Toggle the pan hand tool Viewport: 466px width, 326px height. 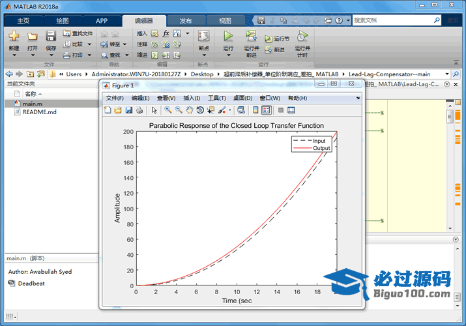[x=189, y=110]
